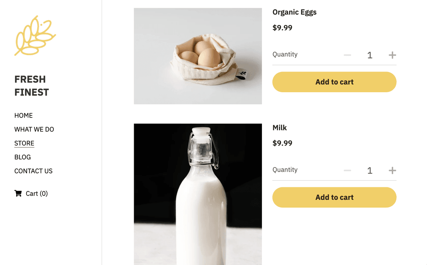Click the Fresh Finest wheat logo

35,36
